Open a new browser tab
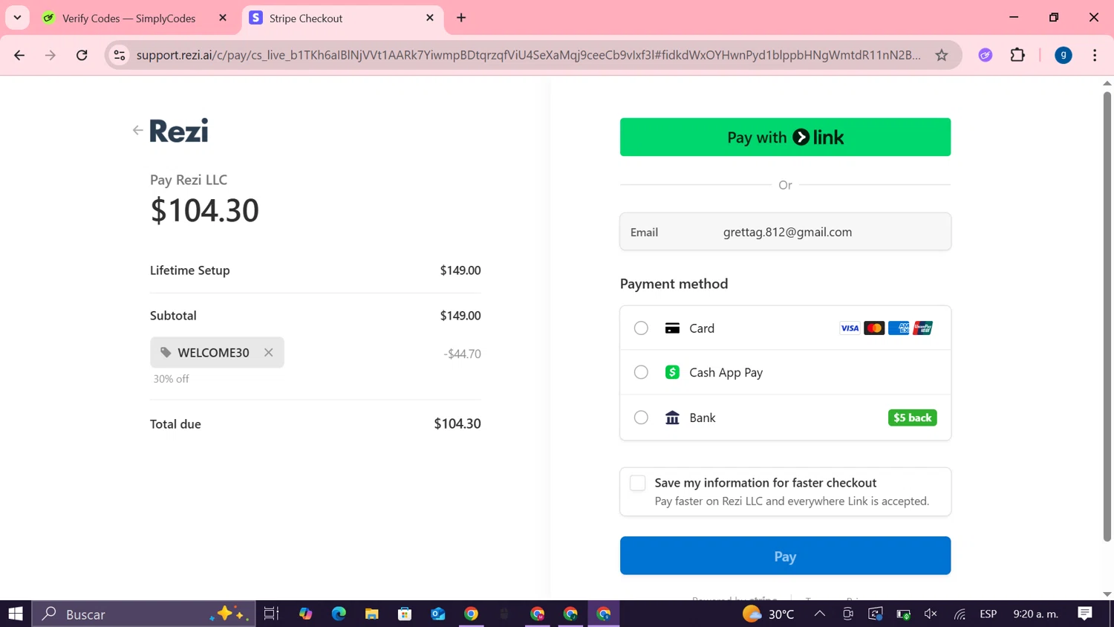 [x=461, y=18]
